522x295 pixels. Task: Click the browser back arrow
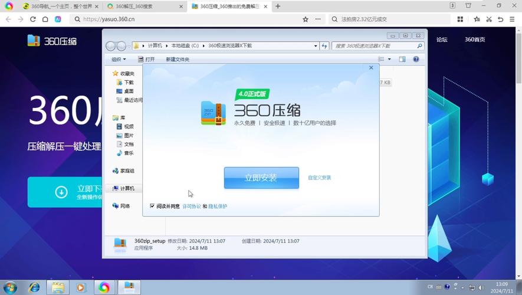pos(8,19)
